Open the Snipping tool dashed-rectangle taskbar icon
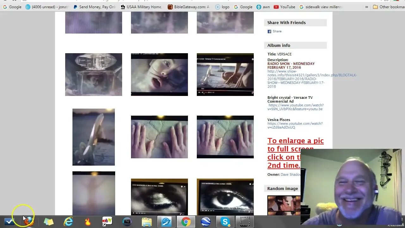The height and width of the screenshot is (228, 405). pyautogui.click(x=245, y=221)
